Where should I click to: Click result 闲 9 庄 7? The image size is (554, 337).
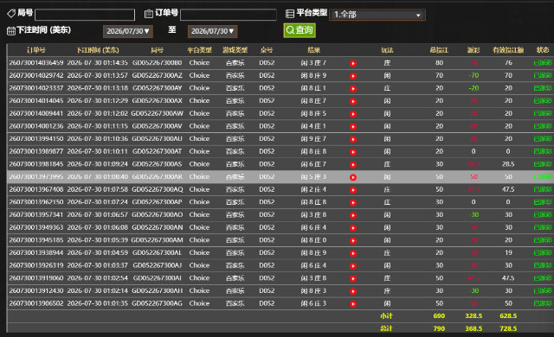point(313,139)
